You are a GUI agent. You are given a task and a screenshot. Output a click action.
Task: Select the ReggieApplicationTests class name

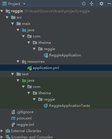[x=70, y=106]
